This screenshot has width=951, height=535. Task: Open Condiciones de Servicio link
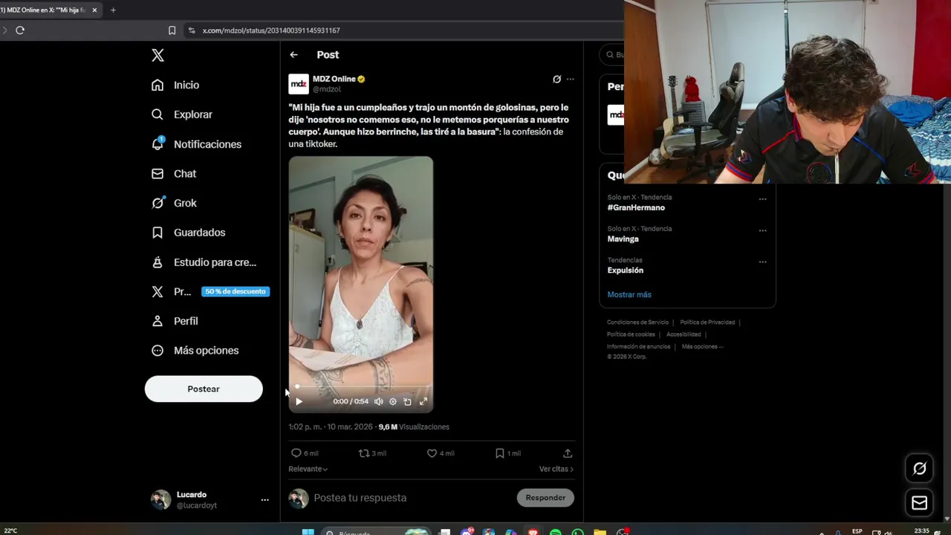click(637, 322)
